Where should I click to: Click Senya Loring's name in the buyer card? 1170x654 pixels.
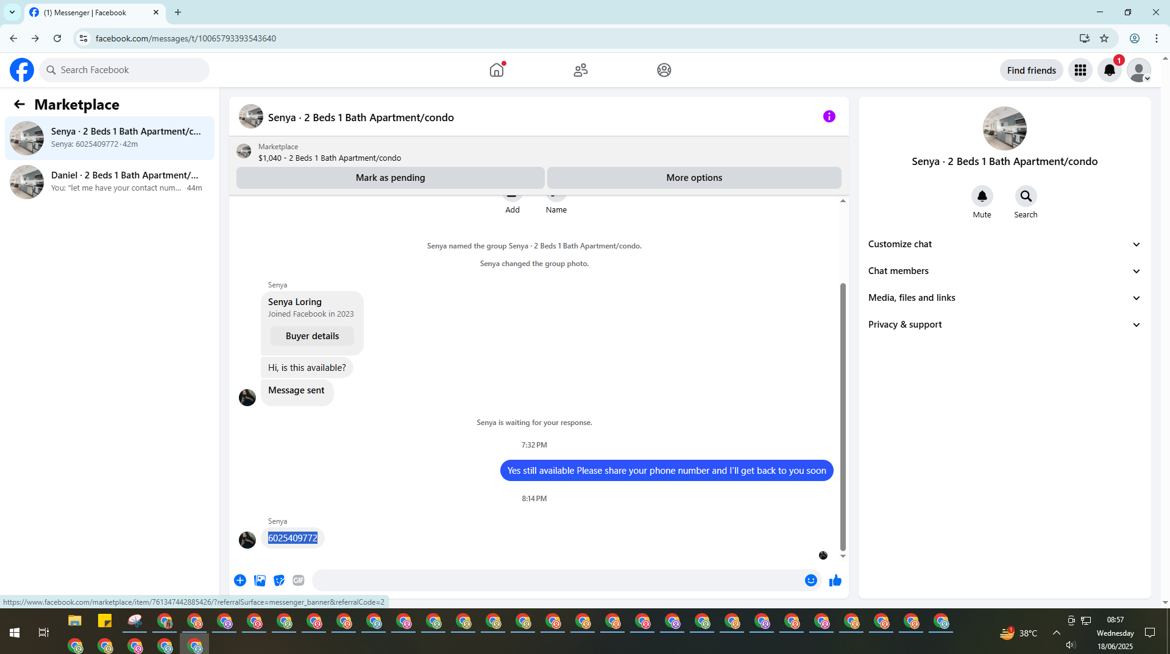(x=295, y=302)
